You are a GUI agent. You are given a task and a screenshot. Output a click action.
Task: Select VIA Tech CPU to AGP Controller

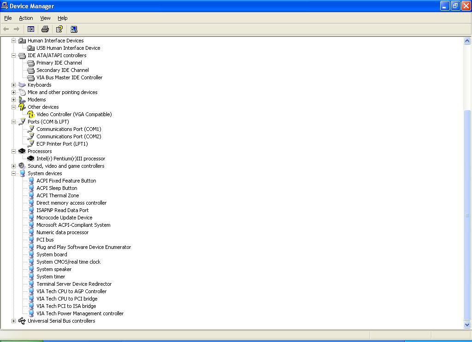pyautogui.click(x=71, y=291)
